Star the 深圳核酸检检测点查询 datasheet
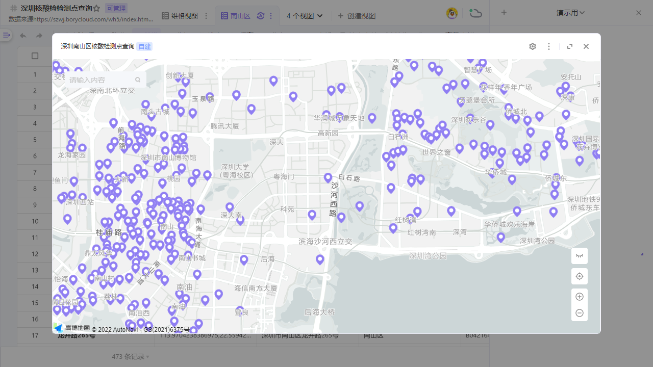653x367 pixels. tap(96, 9)
